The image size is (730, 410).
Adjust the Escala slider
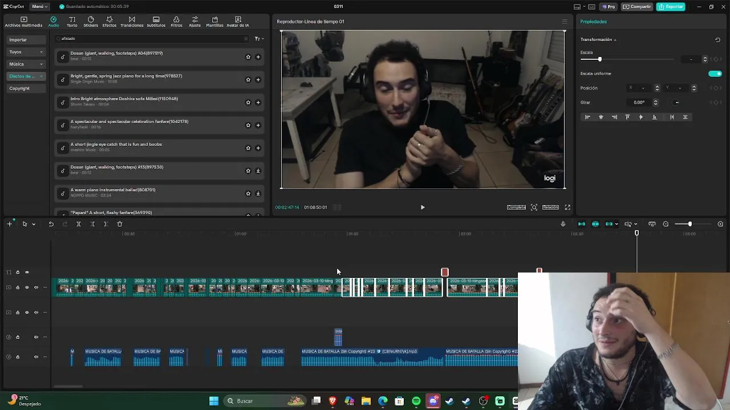pos(599,59)
